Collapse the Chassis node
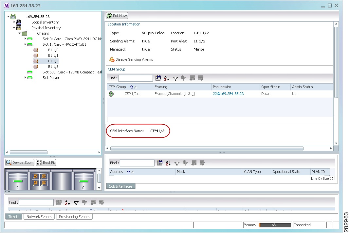350x233 pixels. 20,33
